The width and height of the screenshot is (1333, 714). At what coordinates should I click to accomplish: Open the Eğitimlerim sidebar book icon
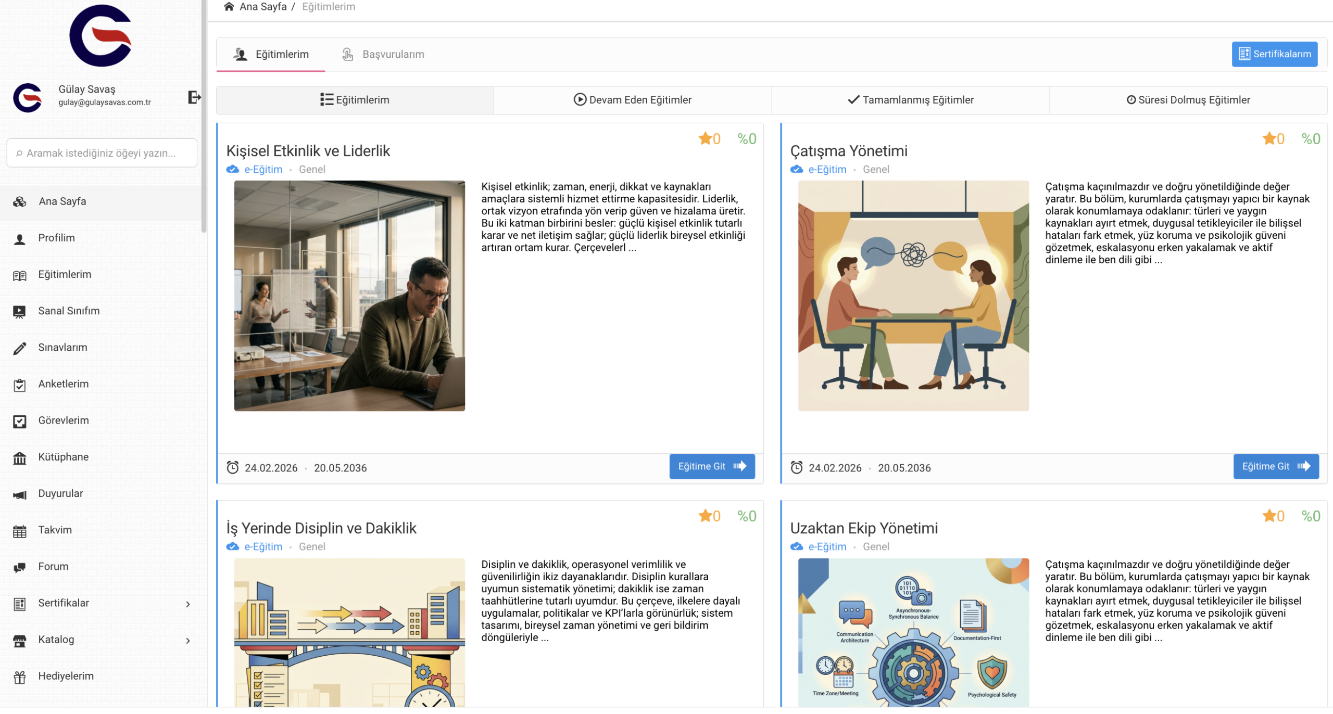tap(20, 275)
